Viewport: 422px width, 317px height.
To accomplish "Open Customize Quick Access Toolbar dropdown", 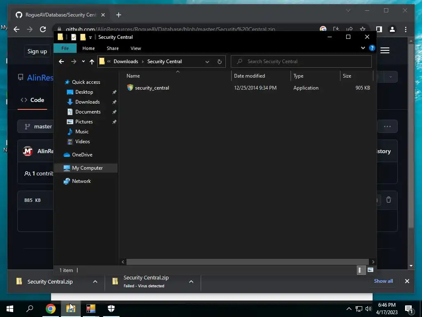I will pyautogui.click(x=90, y=38).
